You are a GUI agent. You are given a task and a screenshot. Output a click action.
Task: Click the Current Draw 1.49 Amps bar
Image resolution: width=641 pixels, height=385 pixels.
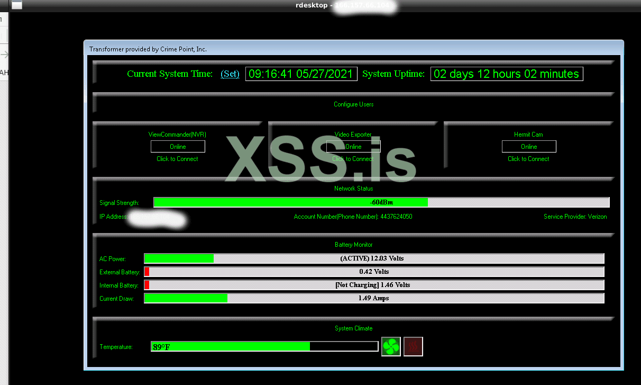pos(374,298)
